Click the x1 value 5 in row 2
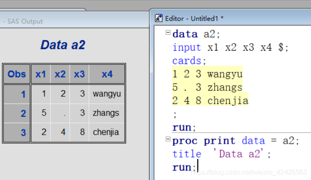The height and width of the screenshot is (180, 311). click(x=41, y=113)
